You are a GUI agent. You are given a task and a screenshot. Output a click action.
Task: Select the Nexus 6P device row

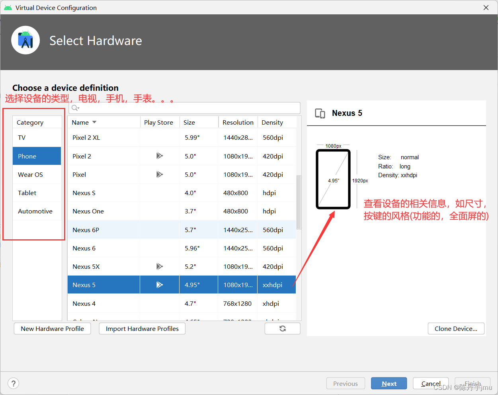point(182,230)
